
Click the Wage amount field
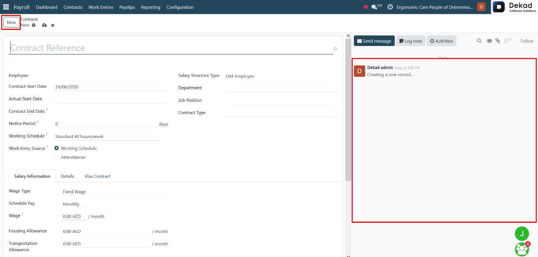pyautogui.click(x=74, y=216)
